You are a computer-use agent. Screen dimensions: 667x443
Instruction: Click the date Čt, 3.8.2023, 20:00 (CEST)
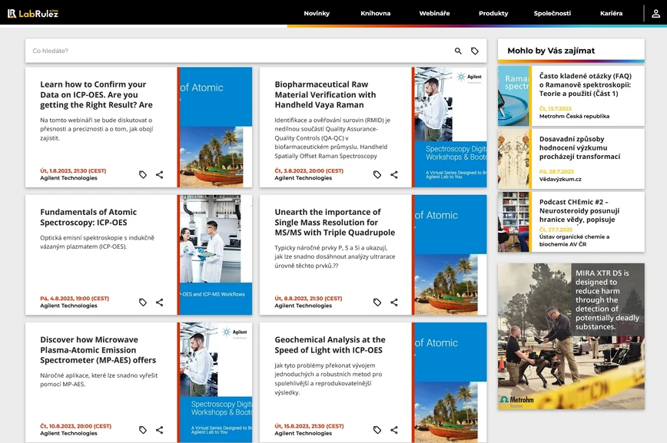point(309,171)
